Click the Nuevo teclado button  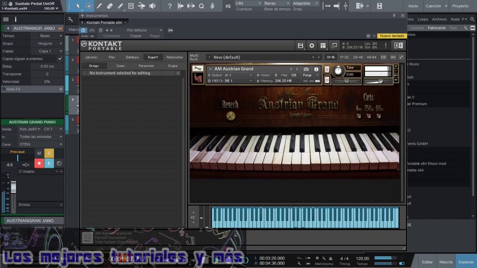[x=392, y=36]
